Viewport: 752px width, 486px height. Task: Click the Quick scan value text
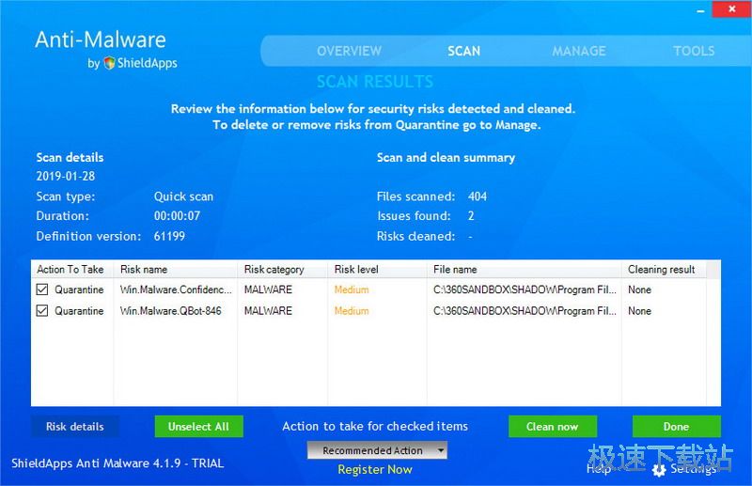[x=183, y=196]
